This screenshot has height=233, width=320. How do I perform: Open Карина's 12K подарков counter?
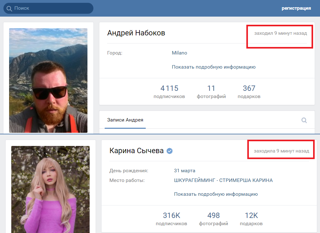click(251, 219)
